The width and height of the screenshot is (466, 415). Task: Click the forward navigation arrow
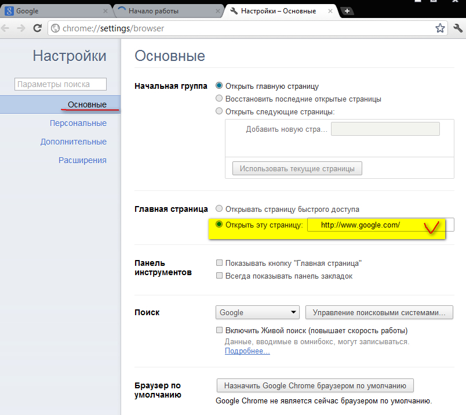tap(21, 28)
